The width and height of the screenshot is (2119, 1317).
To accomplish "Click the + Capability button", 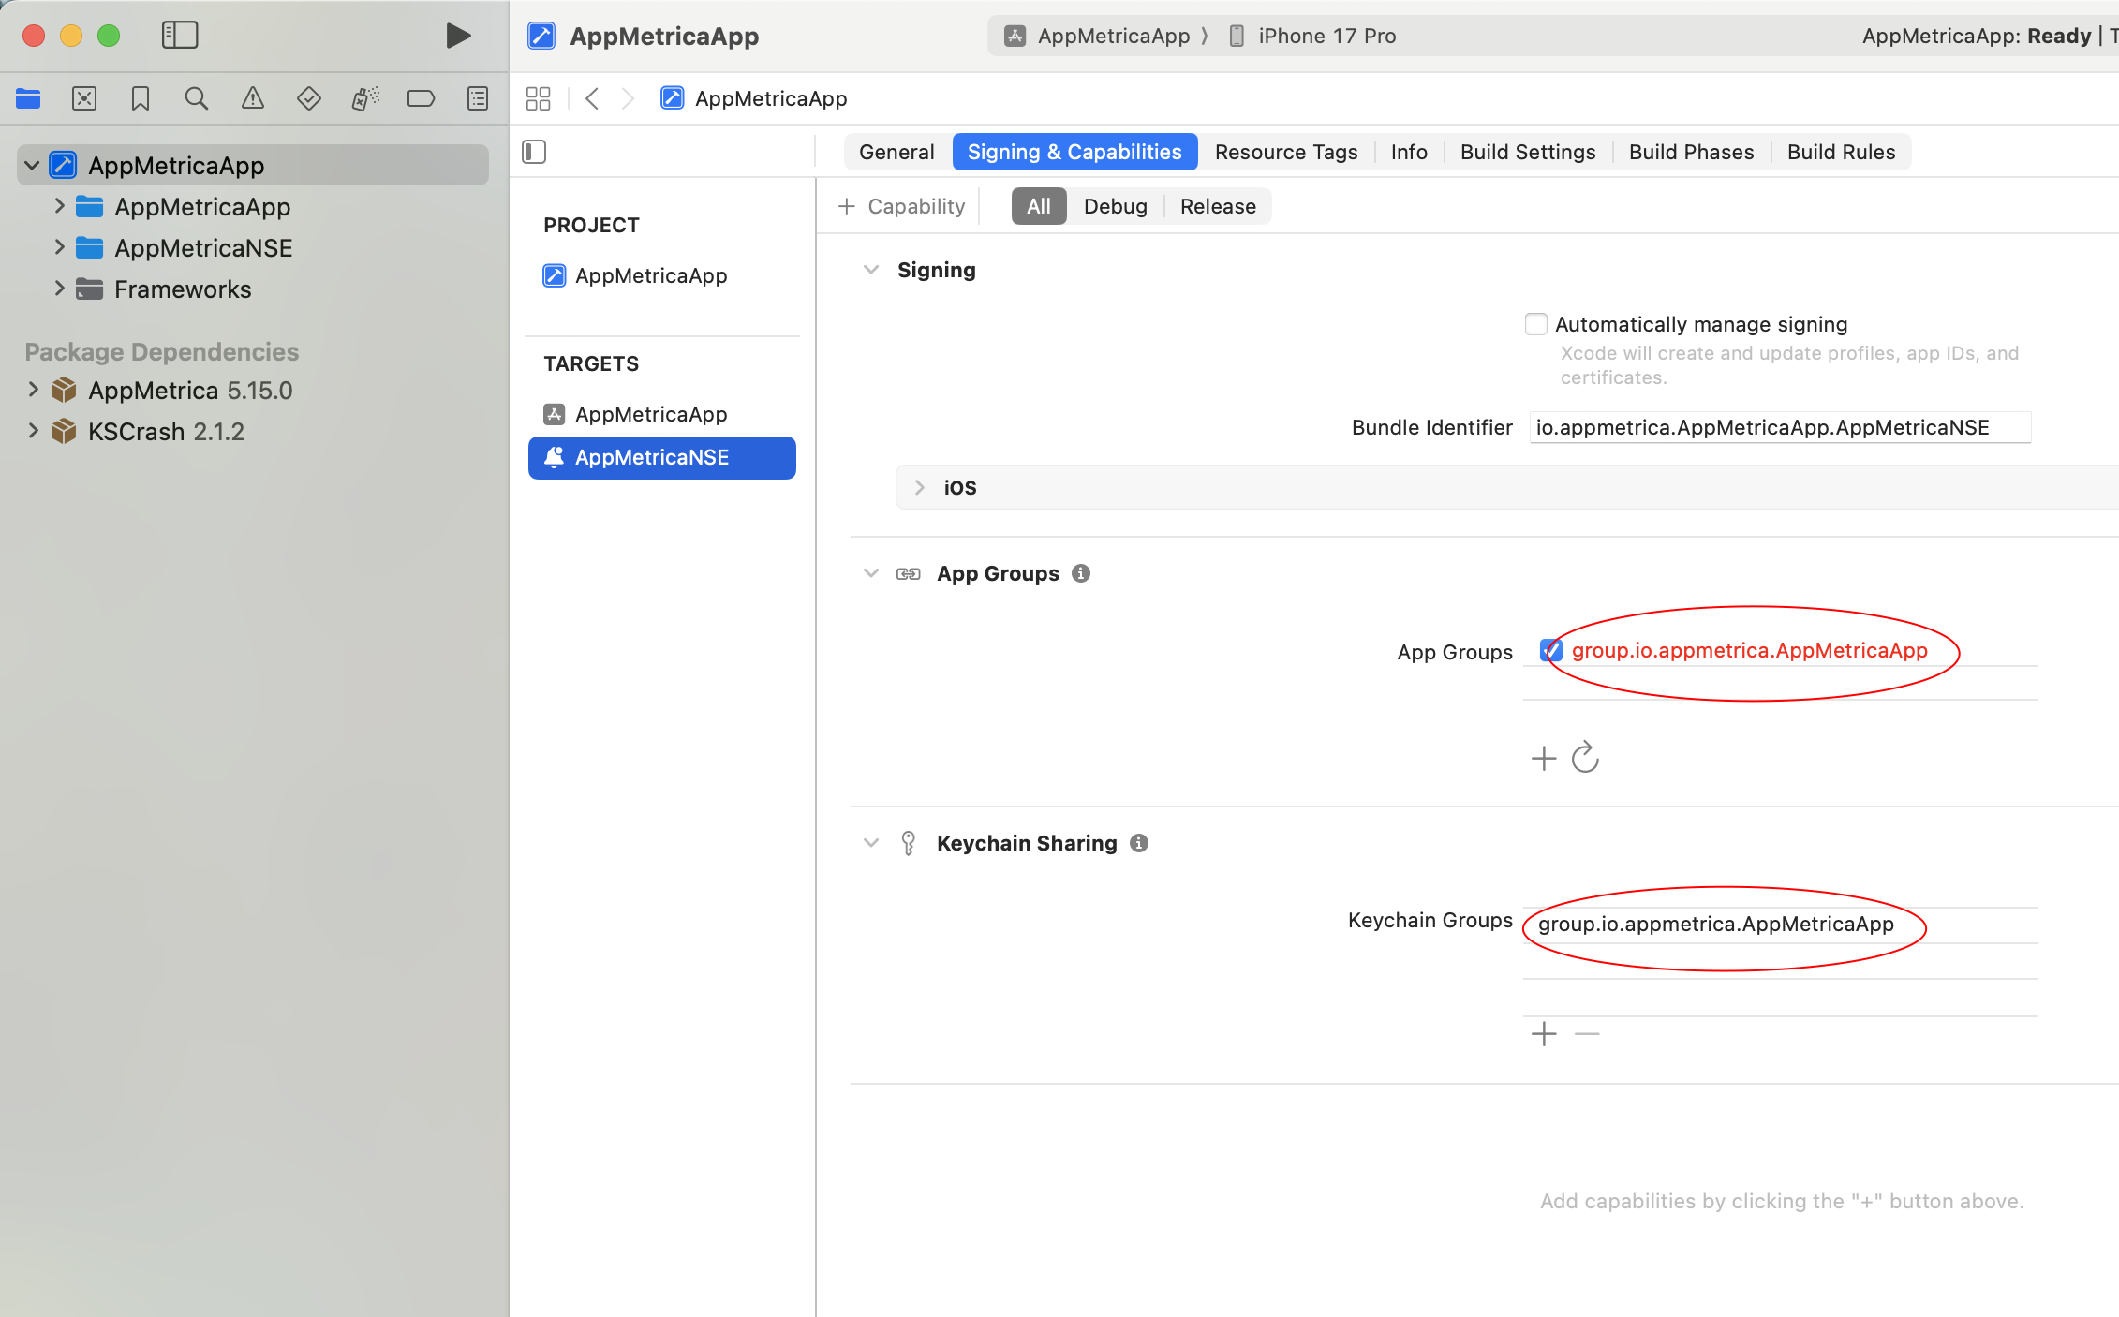I will coord(902,206).
